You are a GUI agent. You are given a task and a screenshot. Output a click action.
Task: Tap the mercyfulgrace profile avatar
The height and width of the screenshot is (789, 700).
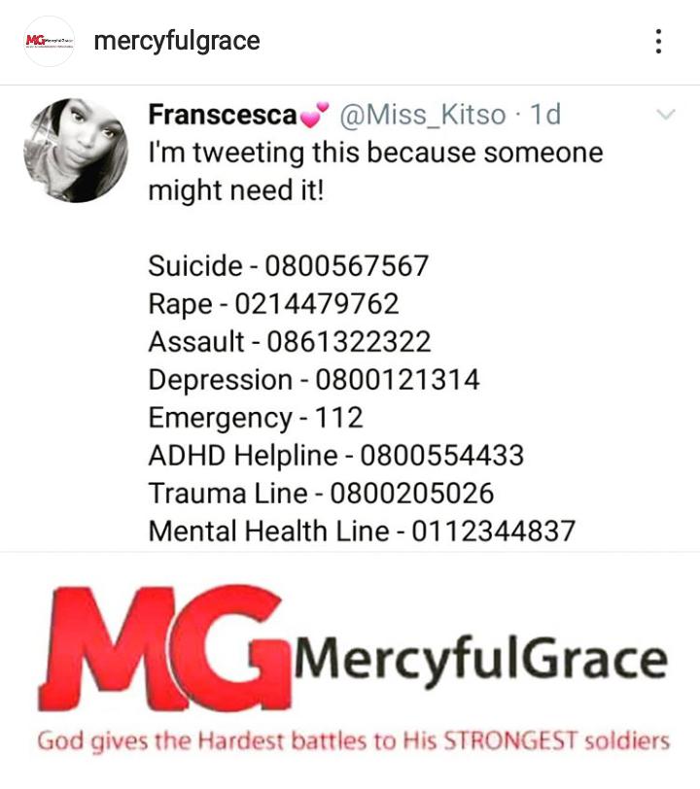[50, 41]
